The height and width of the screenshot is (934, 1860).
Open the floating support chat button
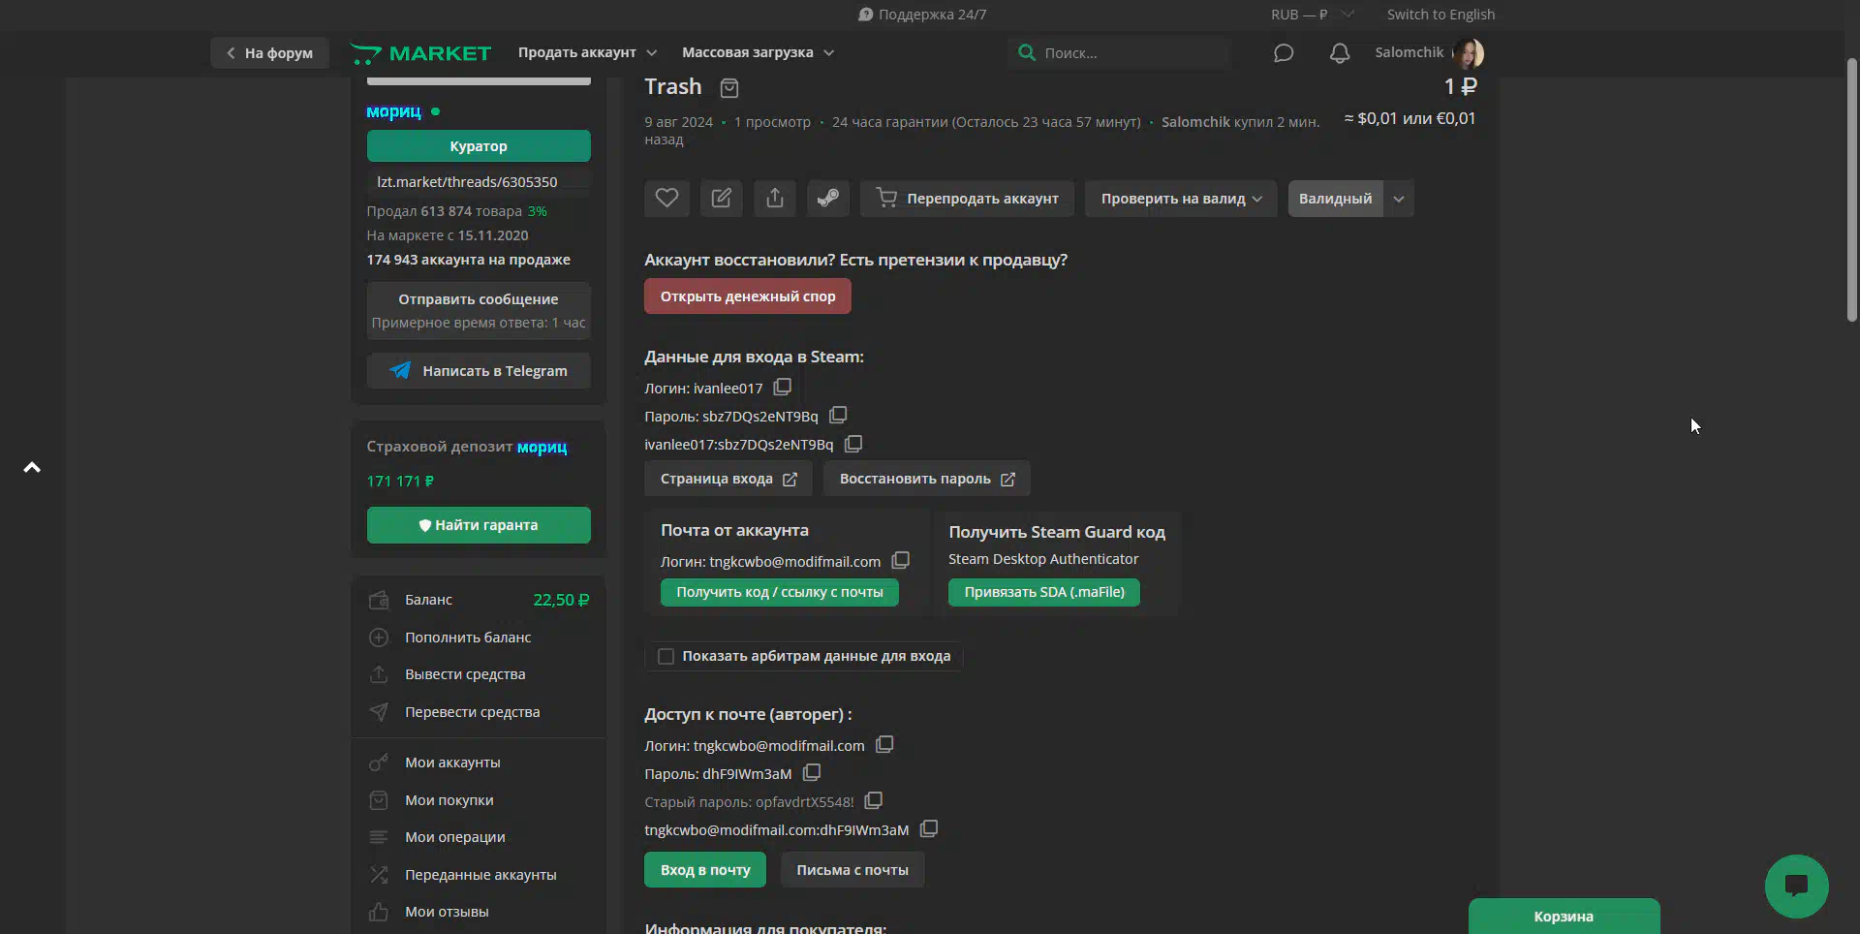pyautogui.click(x=1796, y=886)
